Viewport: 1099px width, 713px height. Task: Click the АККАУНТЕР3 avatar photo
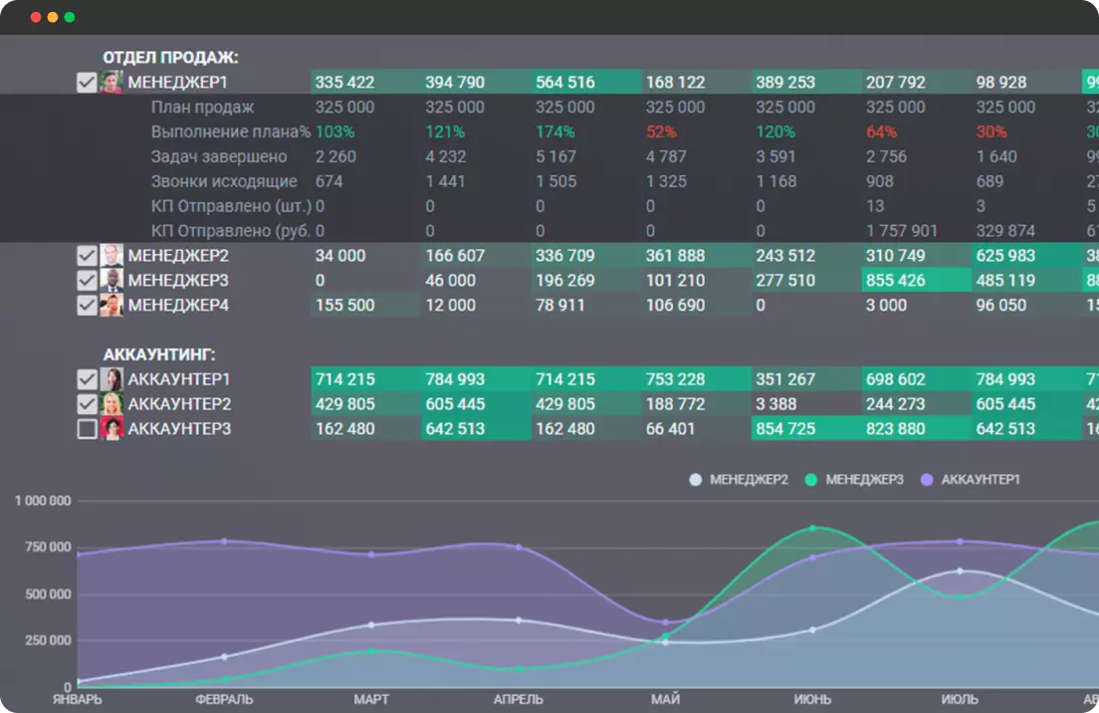(111, 428)
